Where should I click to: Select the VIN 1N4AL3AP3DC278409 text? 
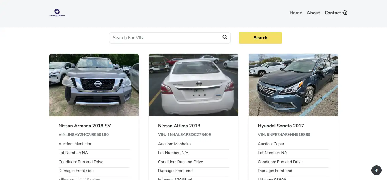pos(185,135)
